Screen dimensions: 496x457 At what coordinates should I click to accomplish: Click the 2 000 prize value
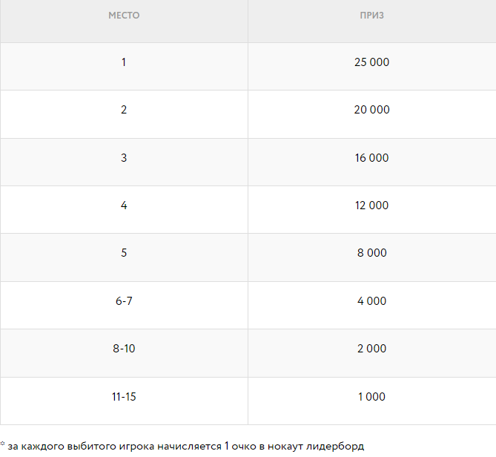coord(371,349)
